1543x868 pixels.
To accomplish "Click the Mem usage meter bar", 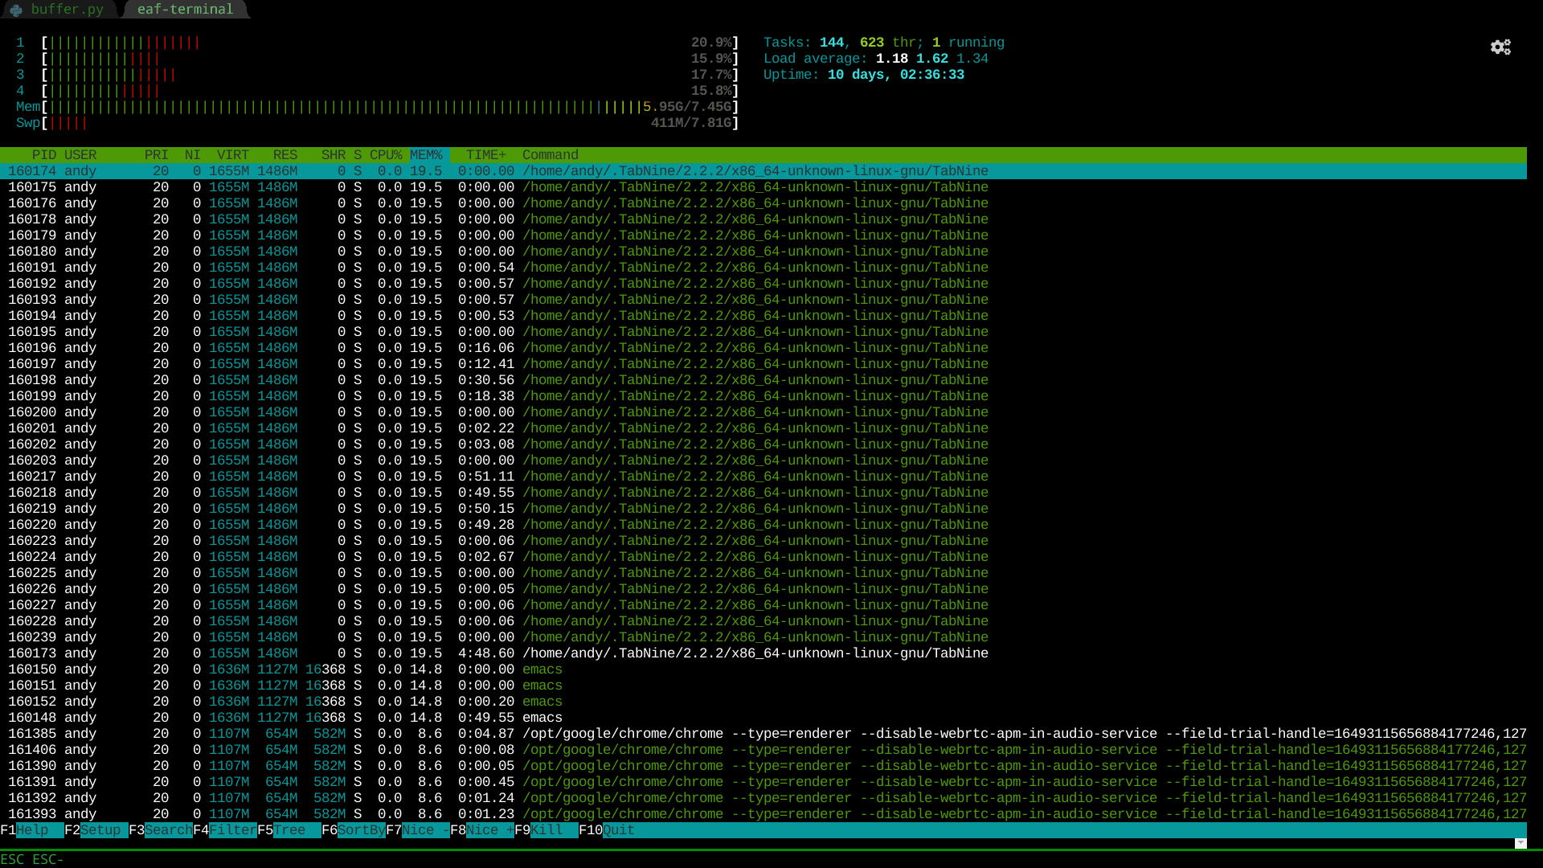I will [390, 107].
